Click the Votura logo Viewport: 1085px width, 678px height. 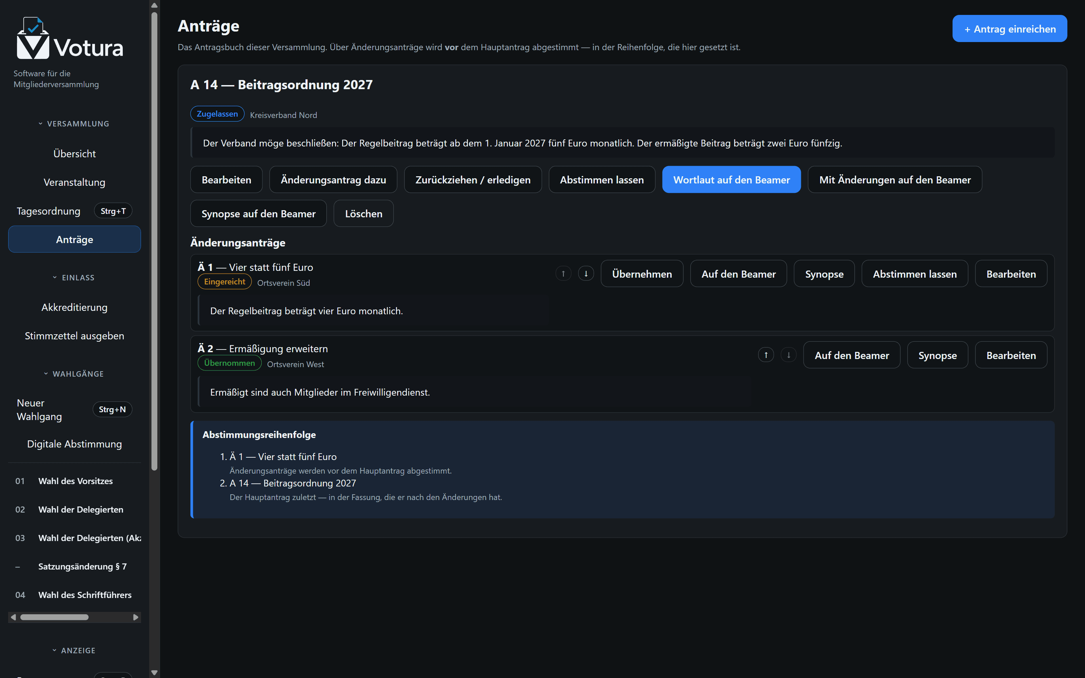coord(70,39)
